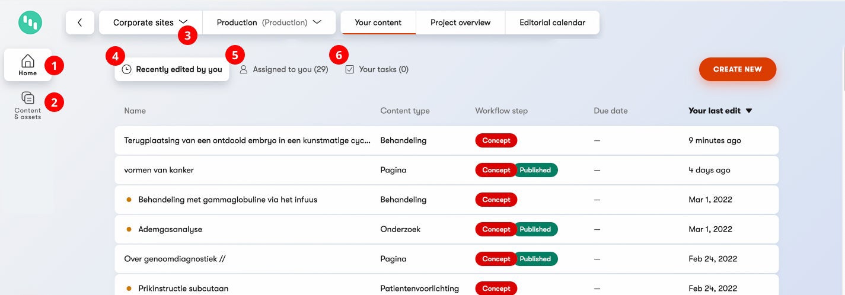
Task: Select the Your content tab
Action: [x=378, y=23]
